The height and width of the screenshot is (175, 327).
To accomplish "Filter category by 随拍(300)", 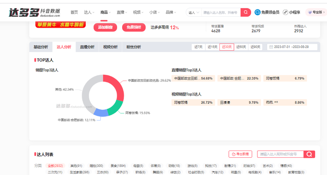I will pyautogui.click(x=96, y=166).
